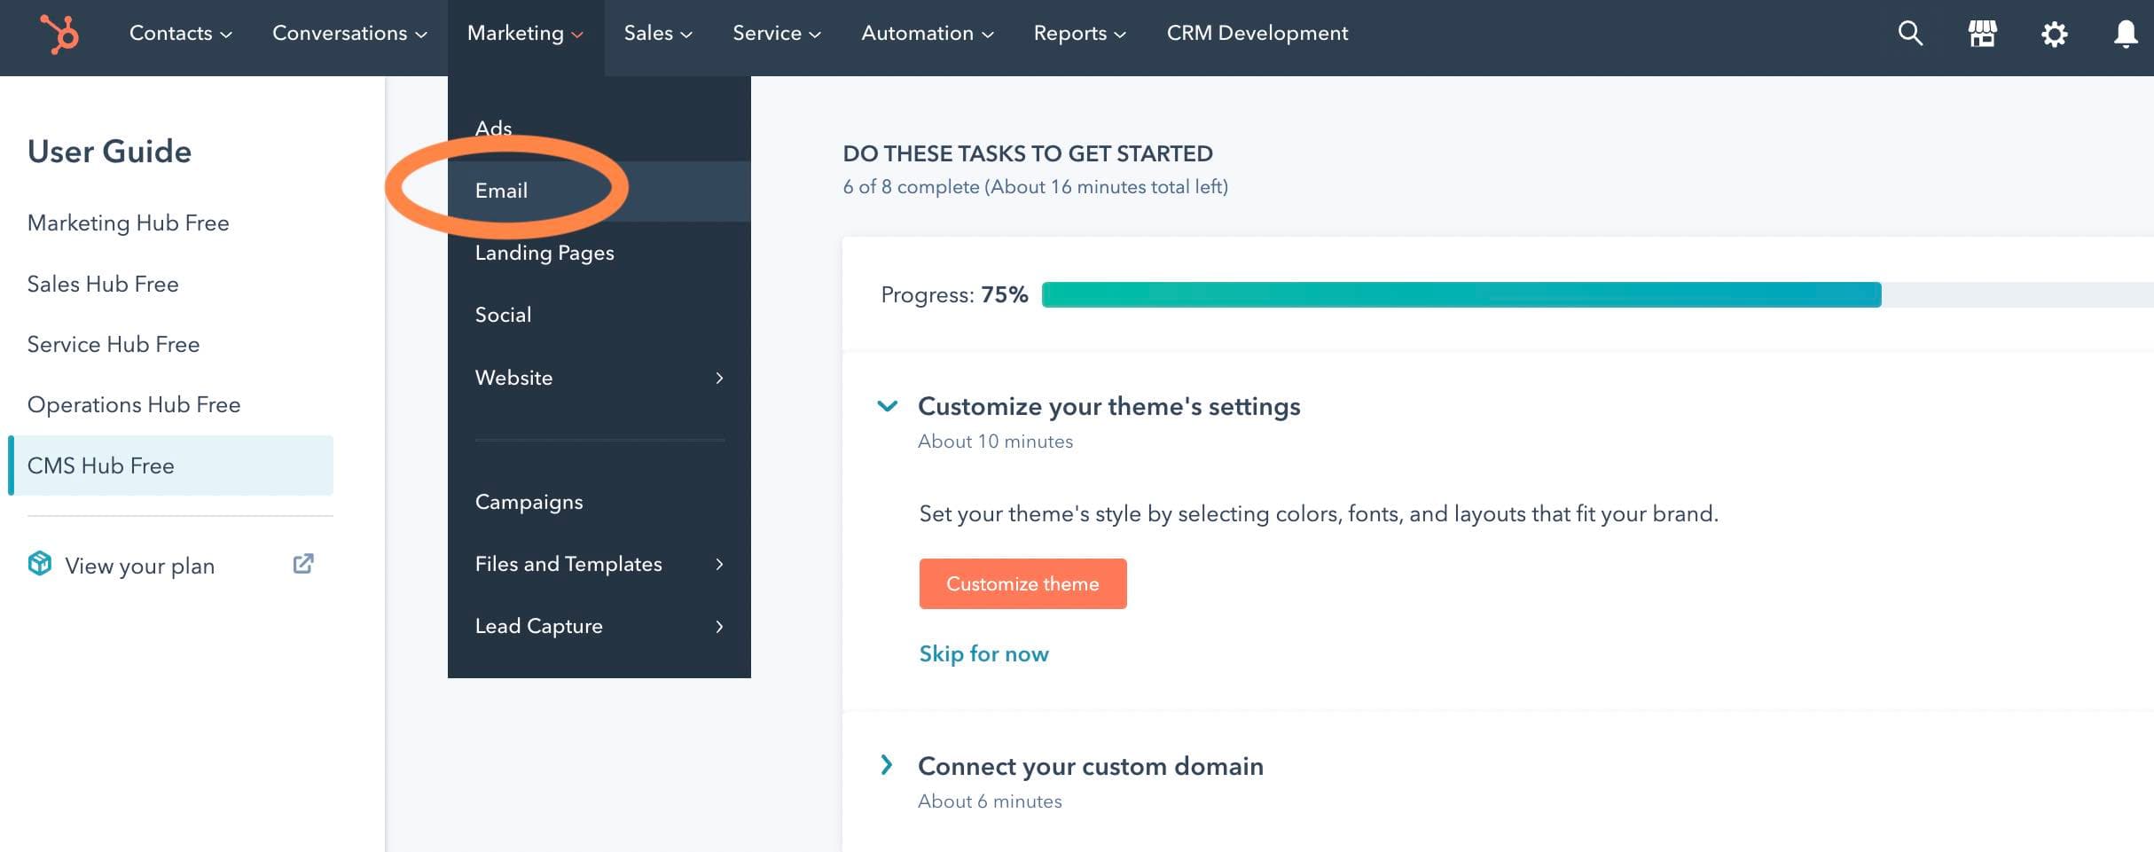Image resolution: width=2154 pixels, height=852 pixels.
Task: Open the settings gear
Action: pyautogui.click(x=2054, y=34)
